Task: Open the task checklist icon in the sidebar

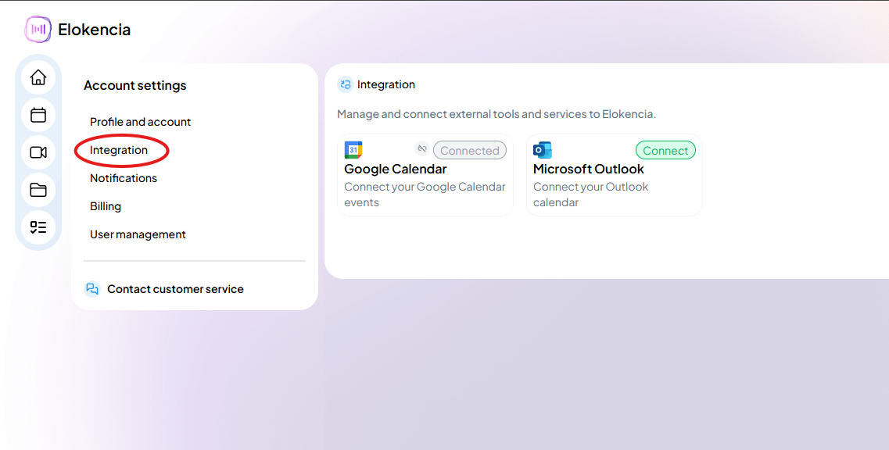Action: (38, 227)
